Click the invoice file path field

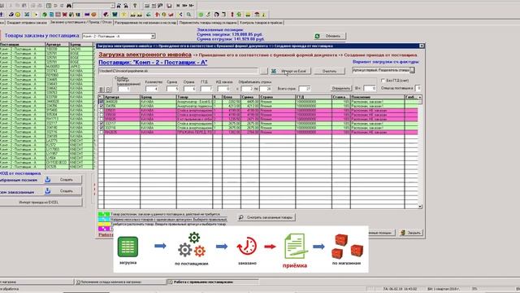click(178, 71)
